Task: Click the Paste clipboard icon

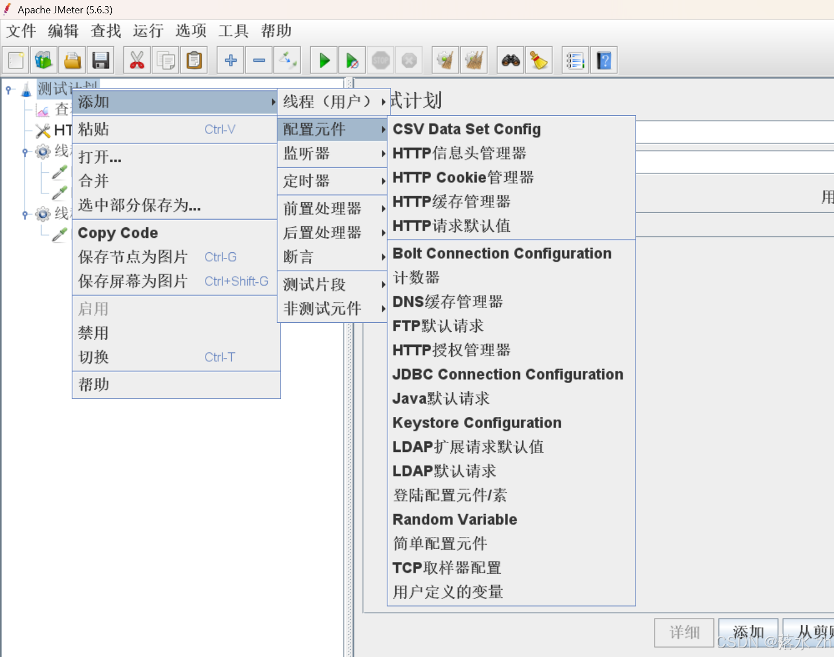Action: tap(194, 60)
